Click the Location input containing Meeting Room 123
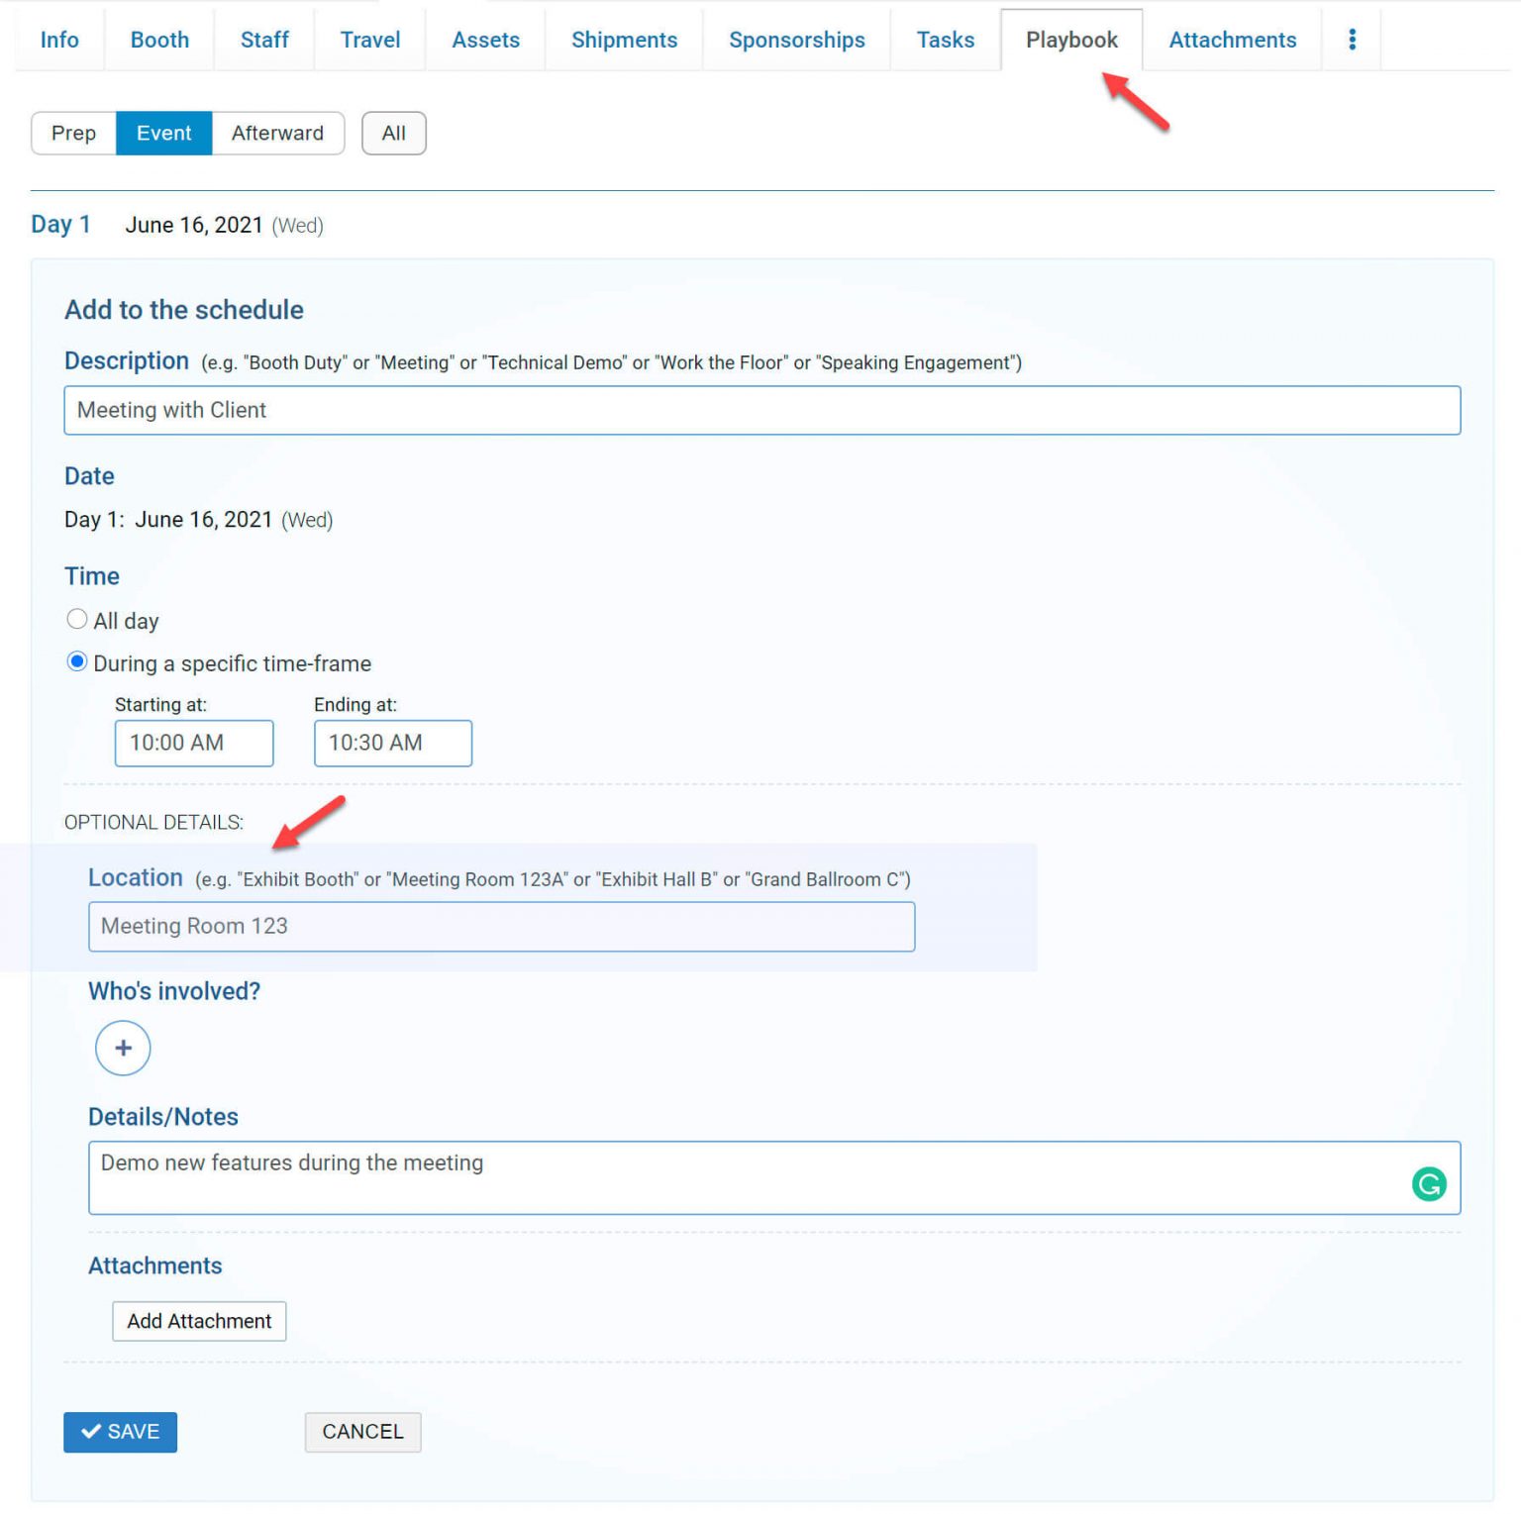The width and height of the screenshot is (1521, 1514). pos(501,926)
